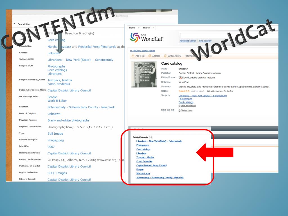Screen dimensions: 288x216
Task: Open the 0 with reviews link
Action: click(221, 91)
